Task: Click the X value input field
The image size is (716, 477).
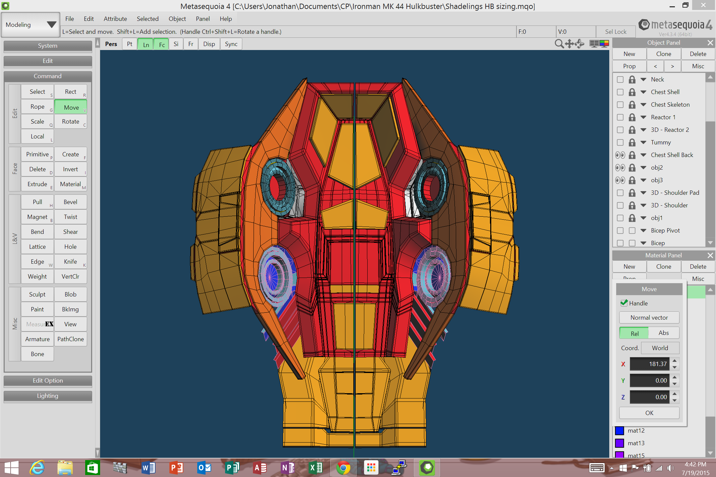Action: 649,364
